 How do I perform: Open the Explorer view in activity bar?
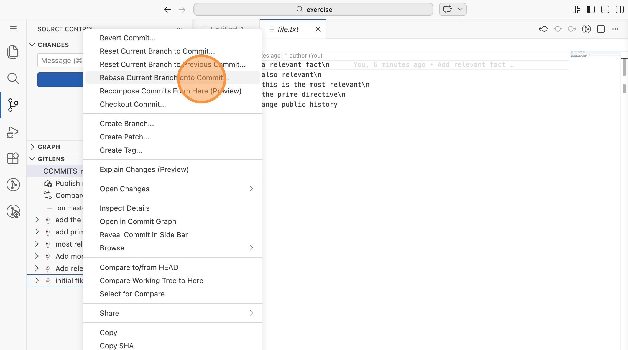tap(13, 52)
